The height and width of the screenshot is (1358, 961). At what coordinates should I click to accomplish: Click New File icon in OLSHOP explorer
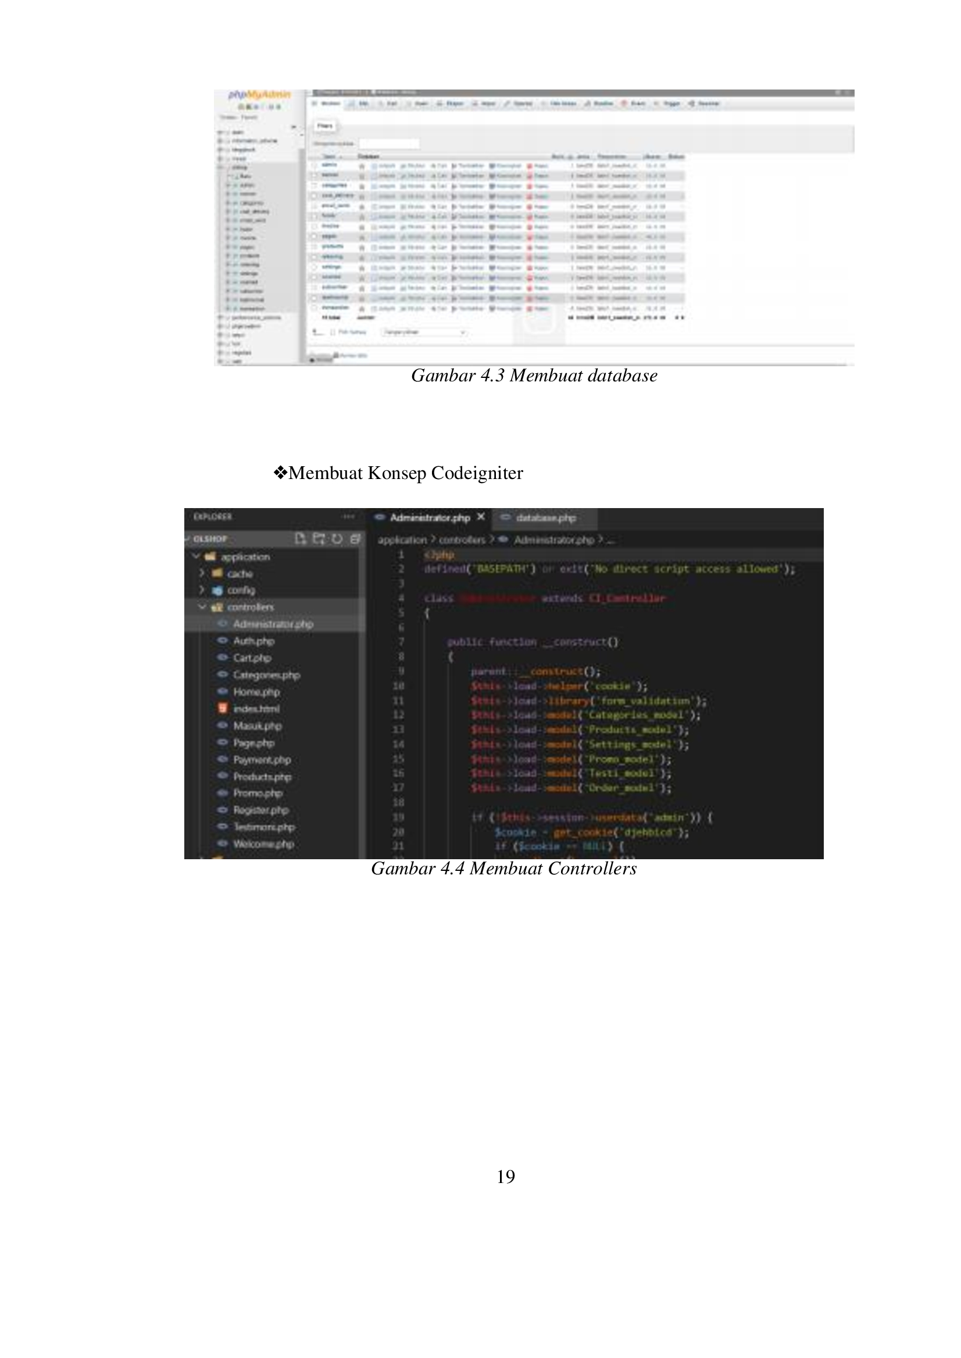pos(301,538)
